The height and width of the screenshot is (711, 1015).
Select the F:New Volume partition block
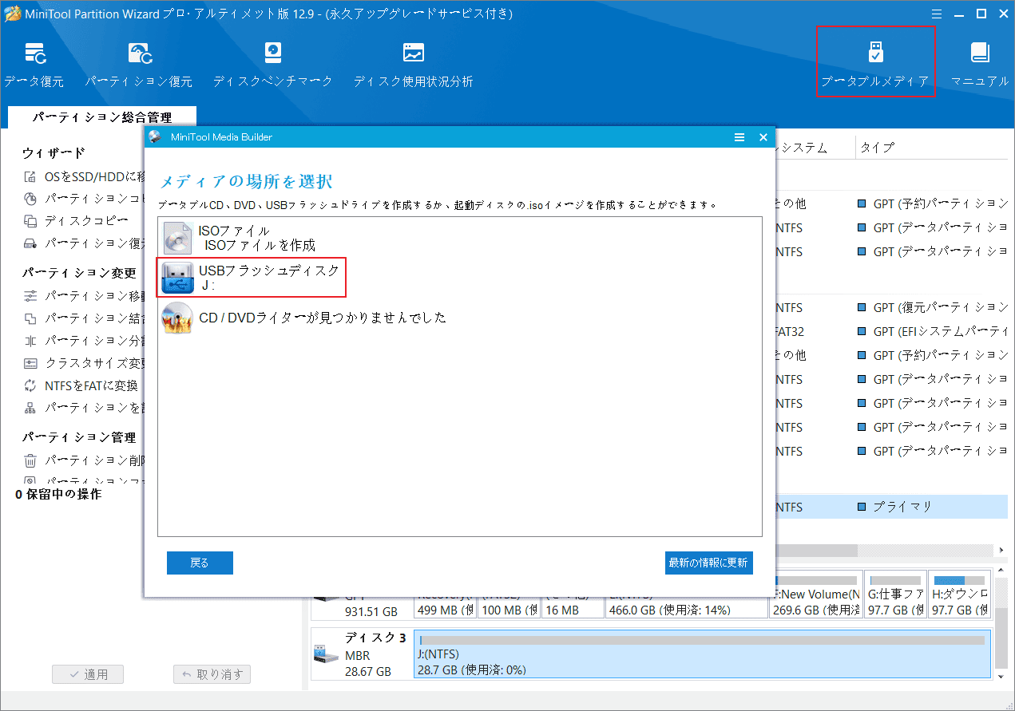[815, 594]
